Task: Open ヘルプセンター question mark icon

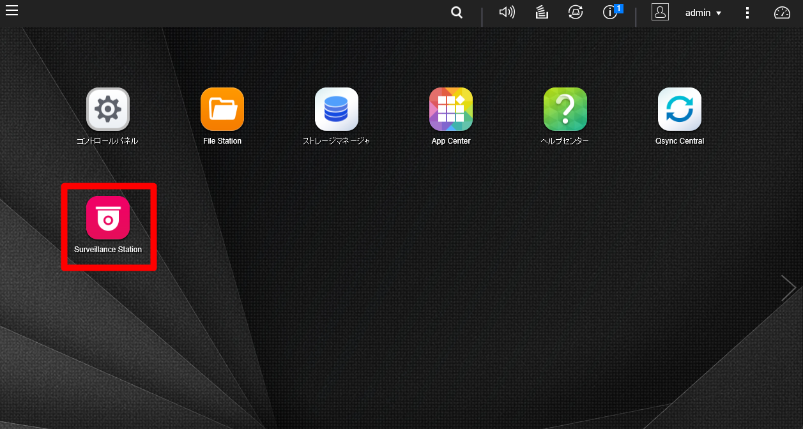Action: pyautogui.click(x=565, y=109)
